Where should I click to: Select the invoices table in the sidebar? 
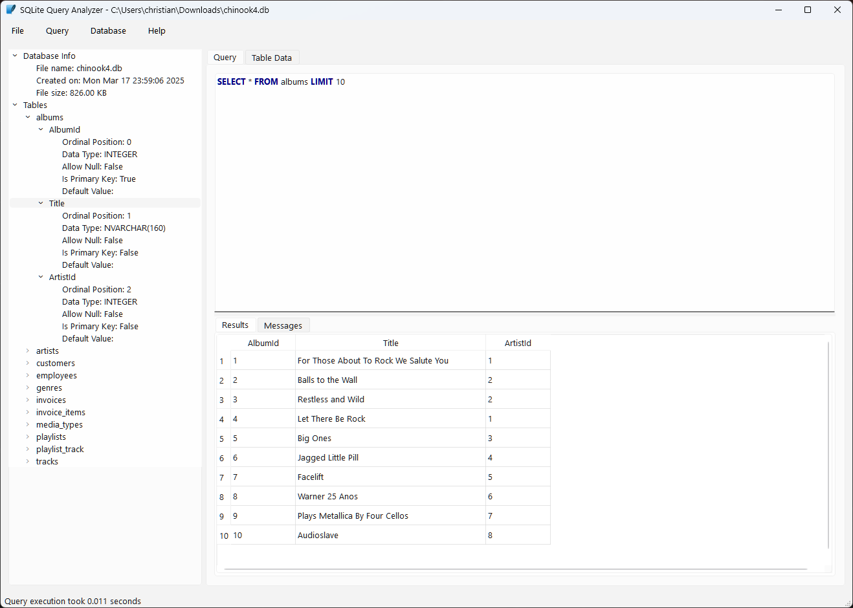pos(50,400)
